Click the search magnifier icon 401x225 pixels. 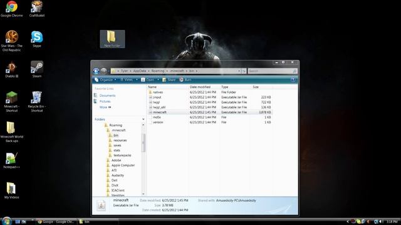(x=294, y=71)
